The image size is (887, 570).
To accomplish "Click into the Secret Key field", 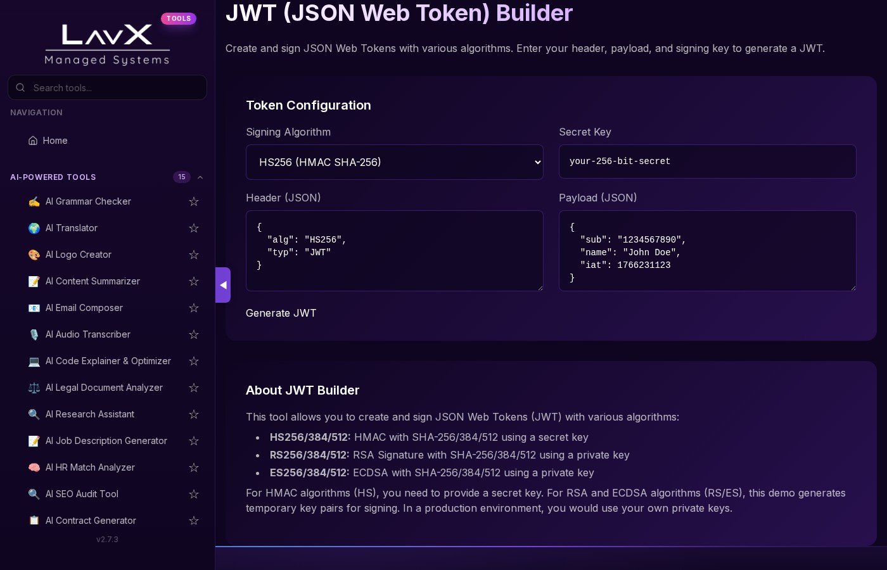I will (x=707, y=161).
